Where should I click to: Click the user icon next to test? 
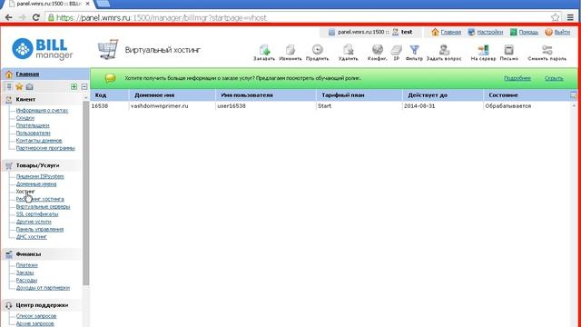pyautogui.click(x=396, y=33)
